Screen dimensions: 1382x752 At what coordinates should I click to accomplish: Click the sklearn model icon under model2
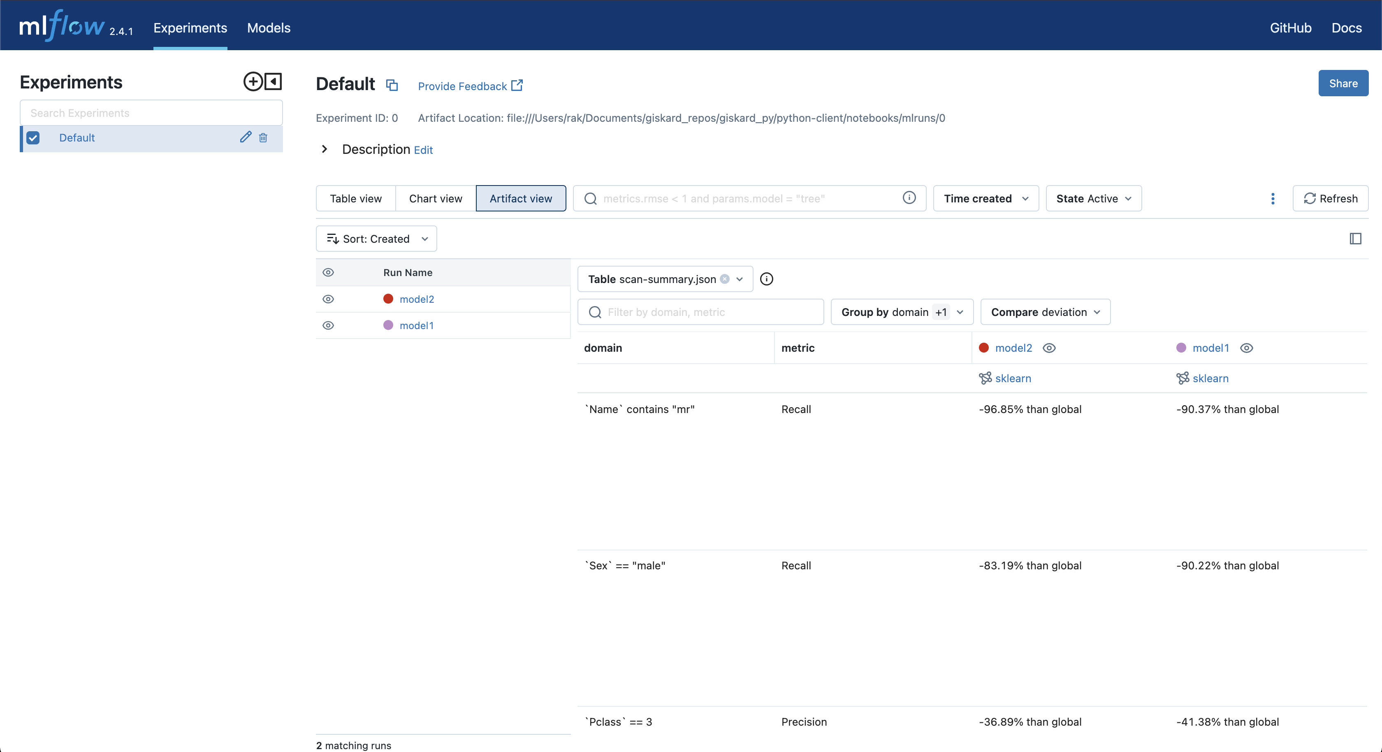[x=985, y=378]
